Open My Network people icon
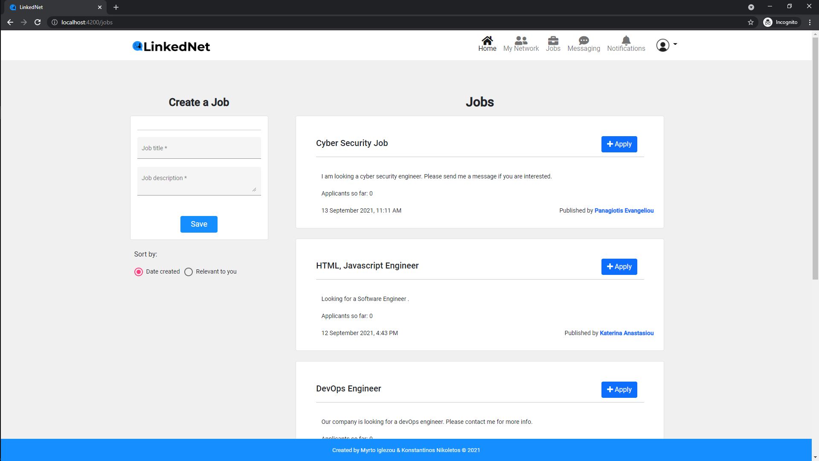The width and height of the screenshot is (819, 461). [521, 41]
